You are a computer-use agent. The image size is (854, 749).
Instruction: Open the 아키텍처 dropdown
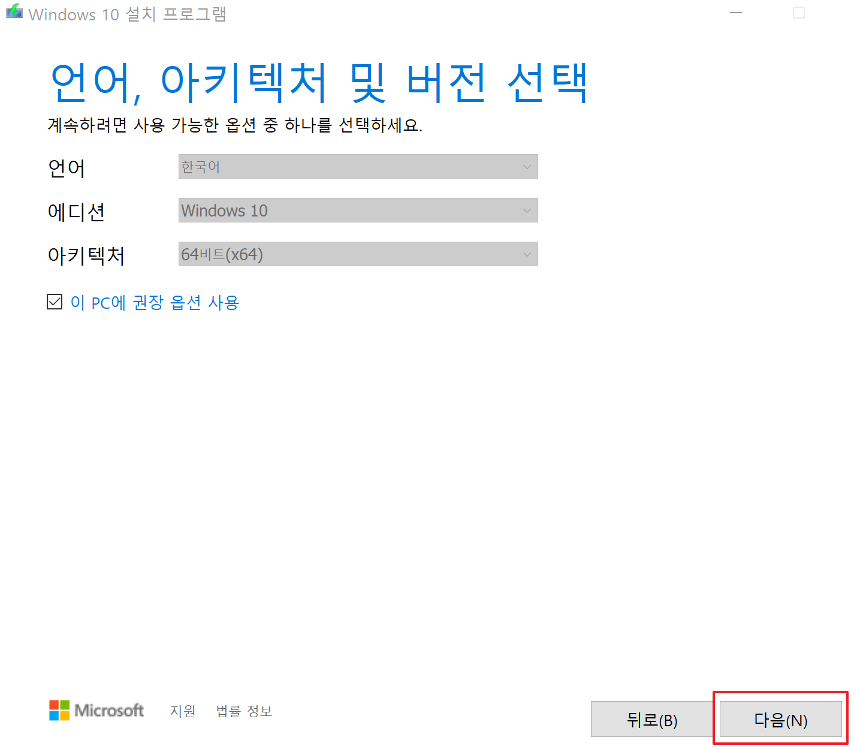coord(358,254)
